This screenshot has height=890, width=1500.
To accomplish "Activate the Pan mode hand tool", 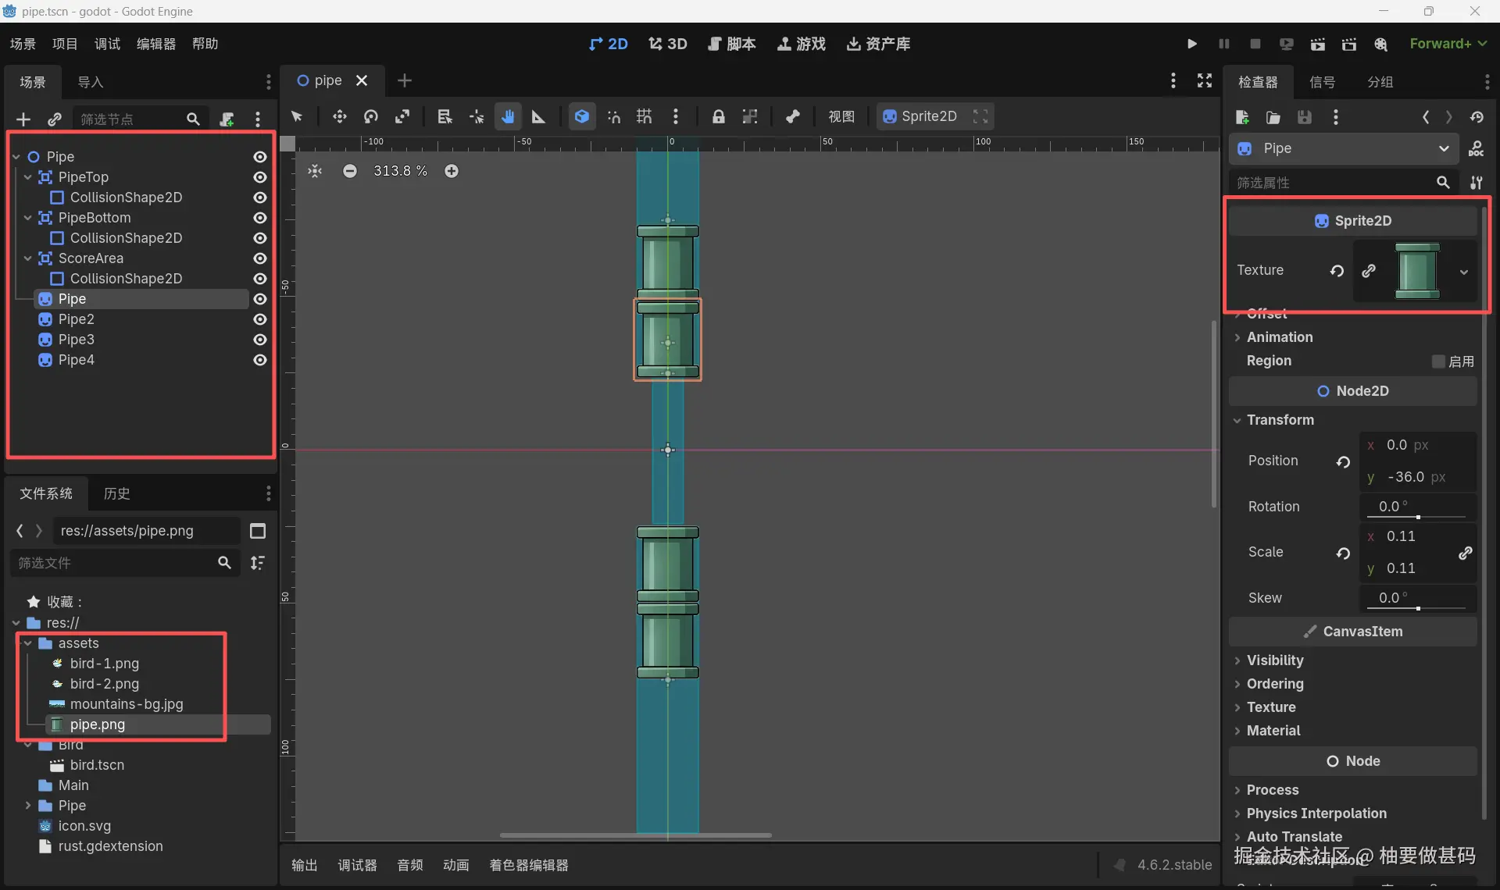I will click(x=508, y=116).
